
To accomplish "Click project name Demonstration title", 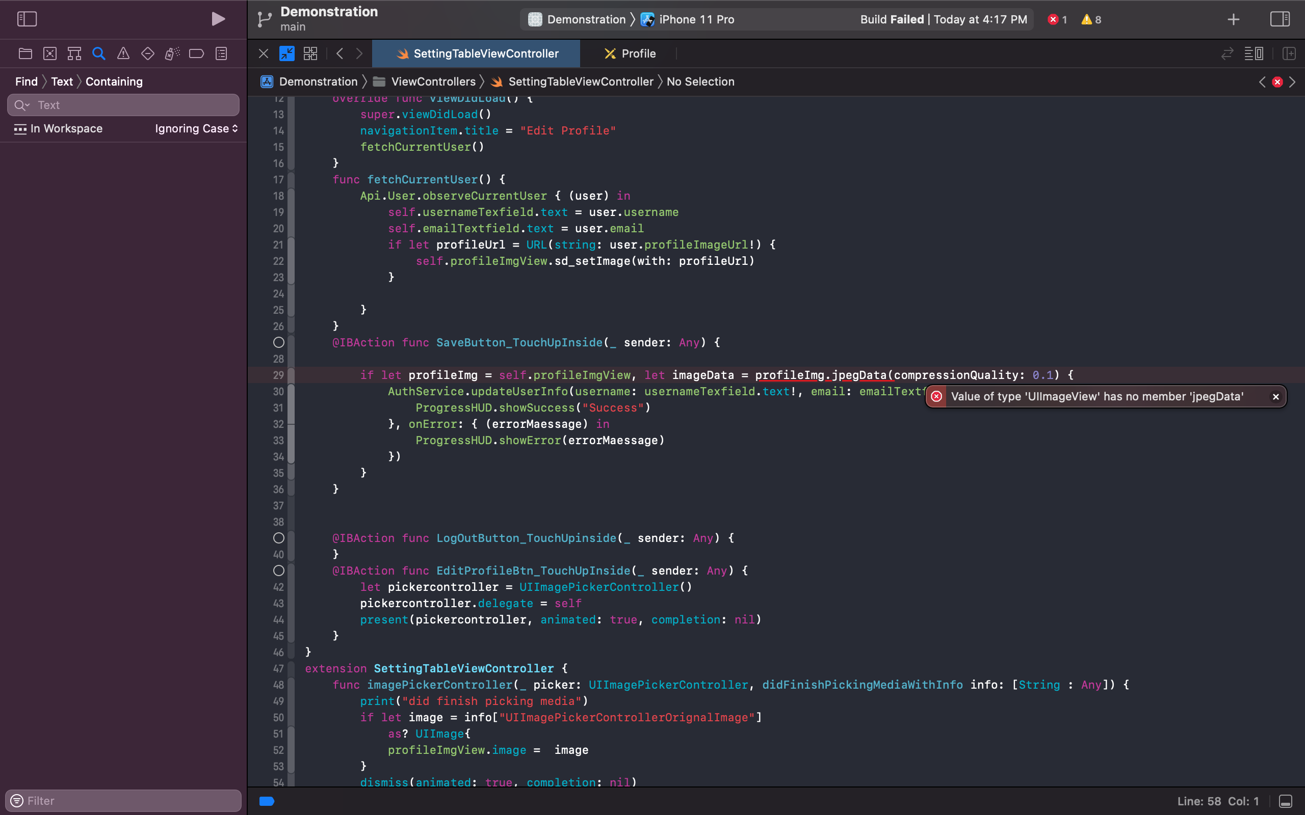I will [329, 12].
